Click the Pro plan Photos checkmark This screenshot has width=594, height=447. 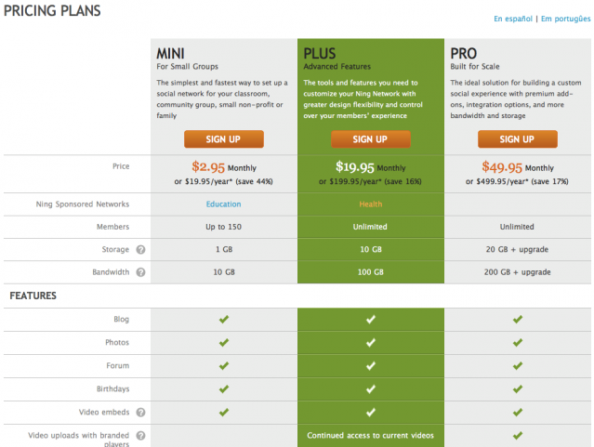click(518, 343)
